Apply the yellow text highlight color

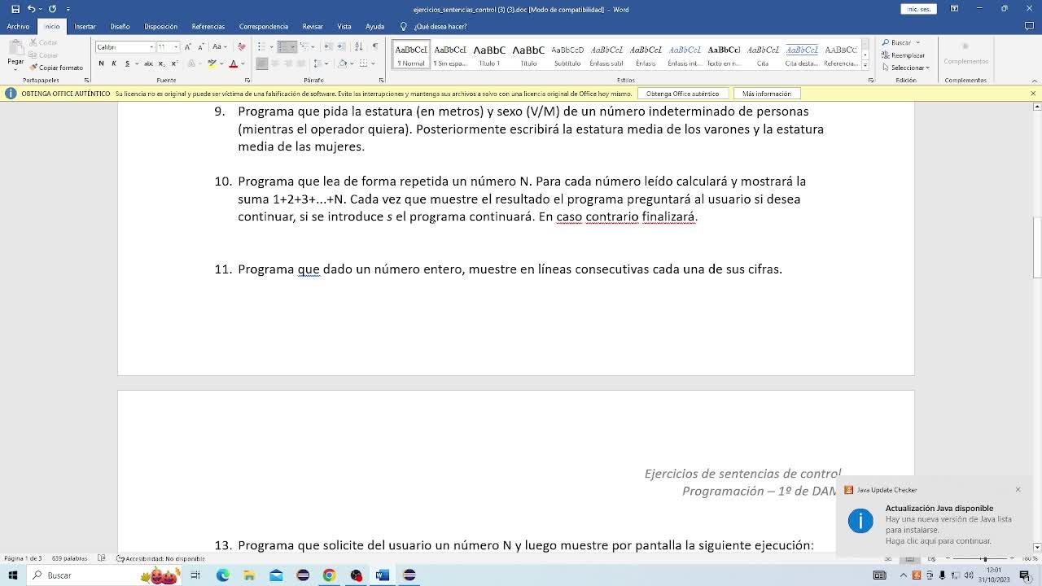(x=212, y=63)
